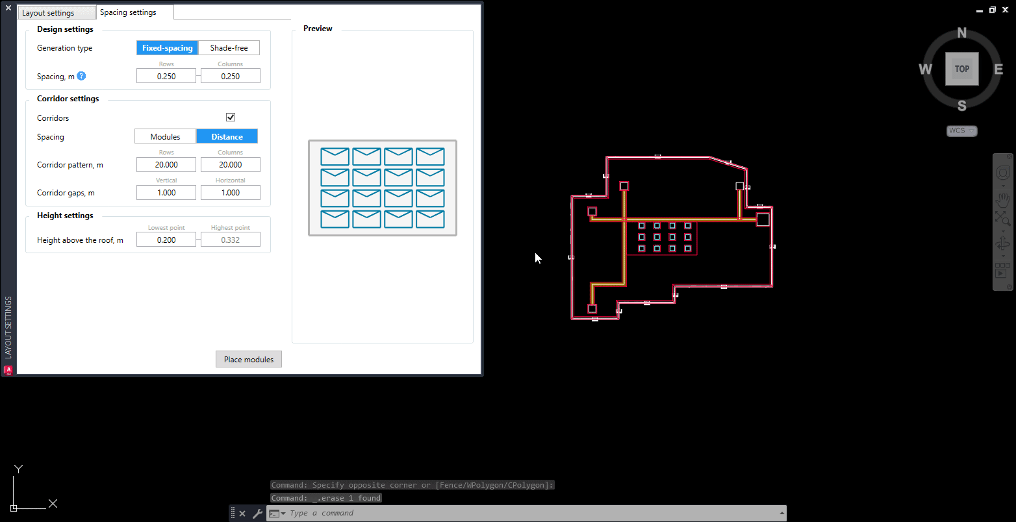Edit the Corridor gaps Horizontal field
1016x522 pixels.
[x=231, y=193]
